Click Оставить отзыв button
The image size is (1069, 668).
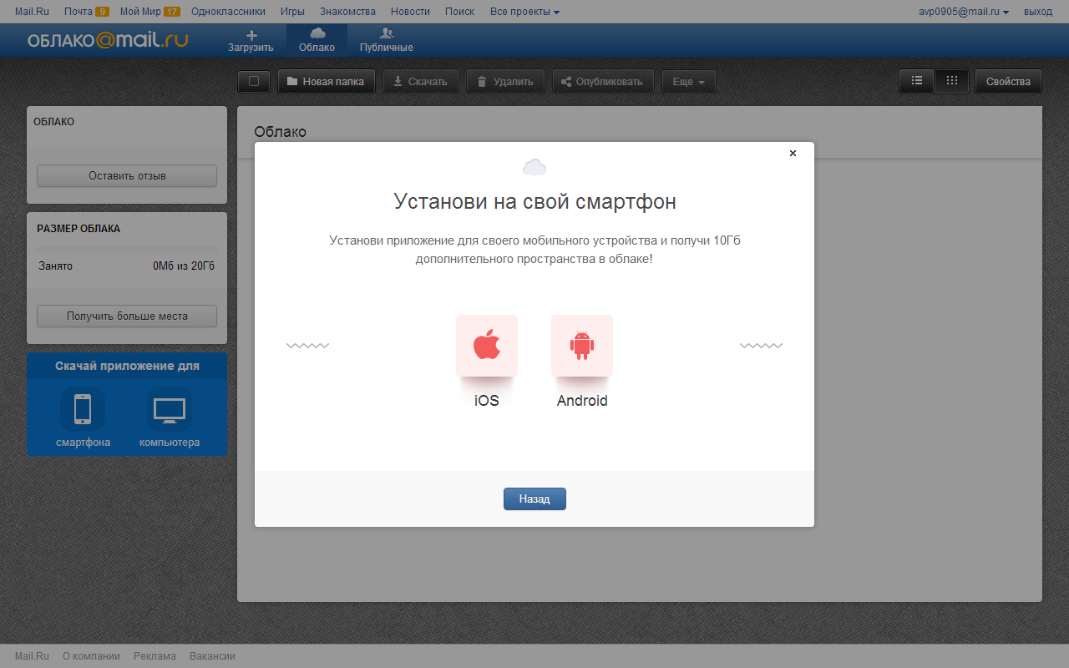127,176
